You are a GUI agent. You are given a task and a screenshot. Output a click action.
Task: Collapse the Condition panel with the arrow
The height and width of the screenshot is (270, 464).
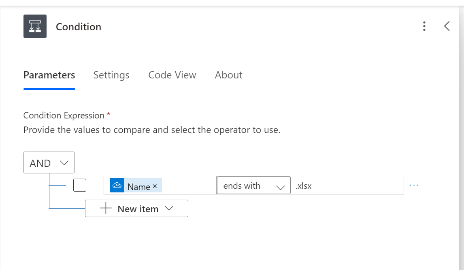point(447,26)
